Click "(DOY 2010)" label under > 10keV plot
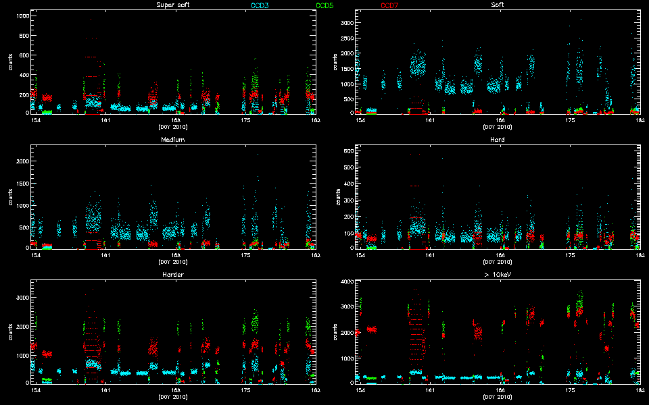The image size is (649, 405). (x=498, y=397)
